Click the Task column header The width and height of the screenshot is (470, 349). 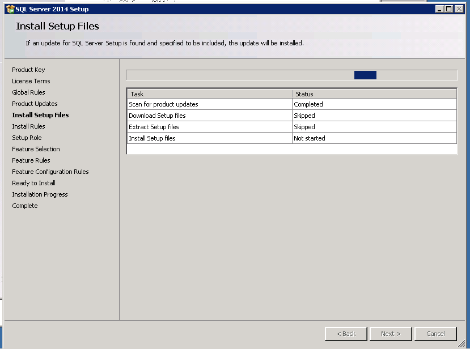209,94
